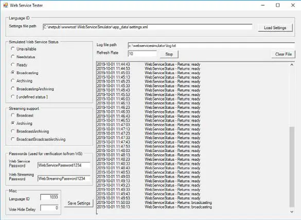Click the 11:50:03 broadcasting log entry
301x220 pixels.
click(x=154, y=203)
